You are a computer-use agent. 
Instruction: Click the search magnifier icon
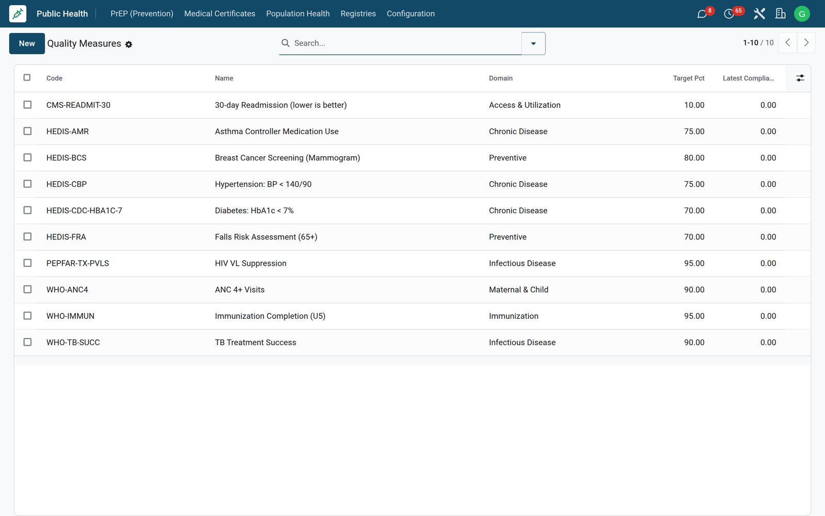point(285,43)
